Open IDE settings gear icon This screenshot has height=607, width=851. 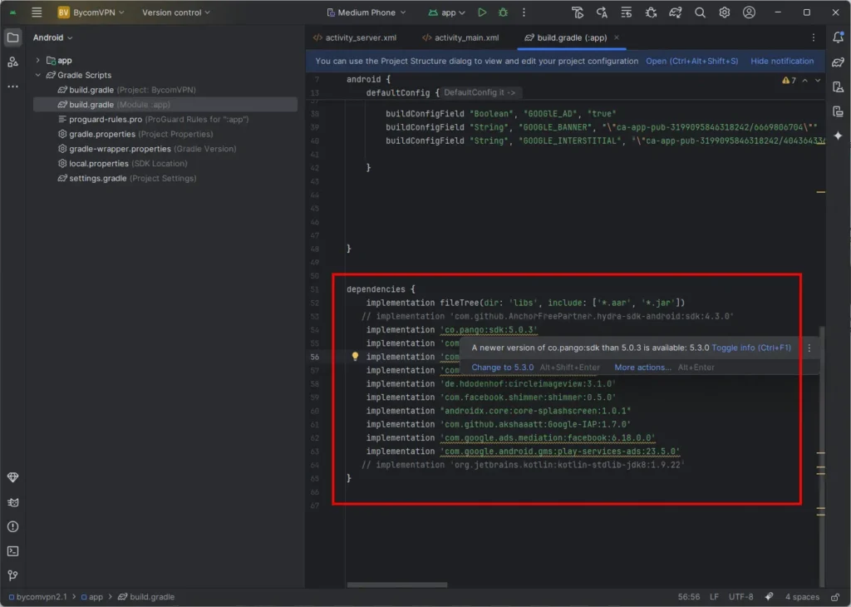click(x=724, y=12)
